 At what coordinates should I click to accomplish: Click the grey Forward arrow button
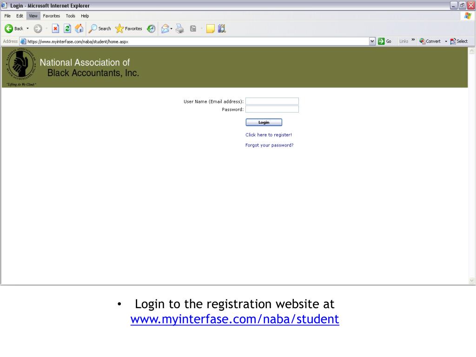point(38,28)
